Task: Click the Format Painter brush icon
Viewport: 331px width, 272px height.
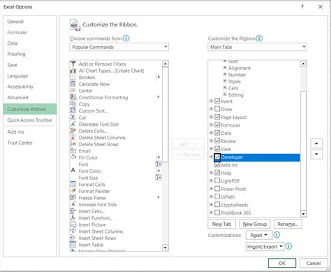Action: [x=73, y=191]
